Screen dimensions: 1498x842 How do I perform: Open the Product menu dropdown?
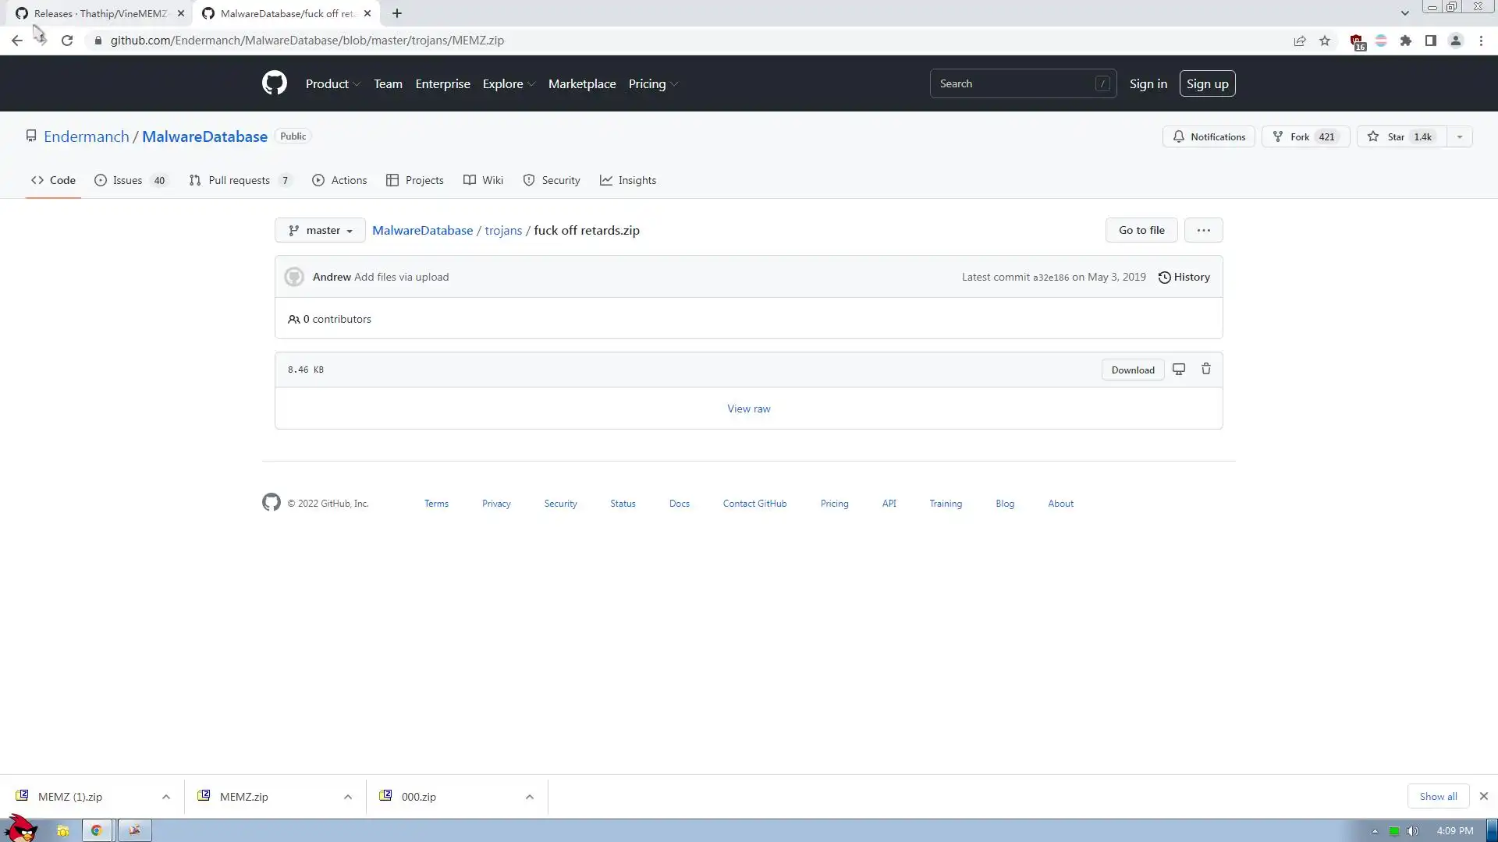pyautogui.click(x=332, y=83)
